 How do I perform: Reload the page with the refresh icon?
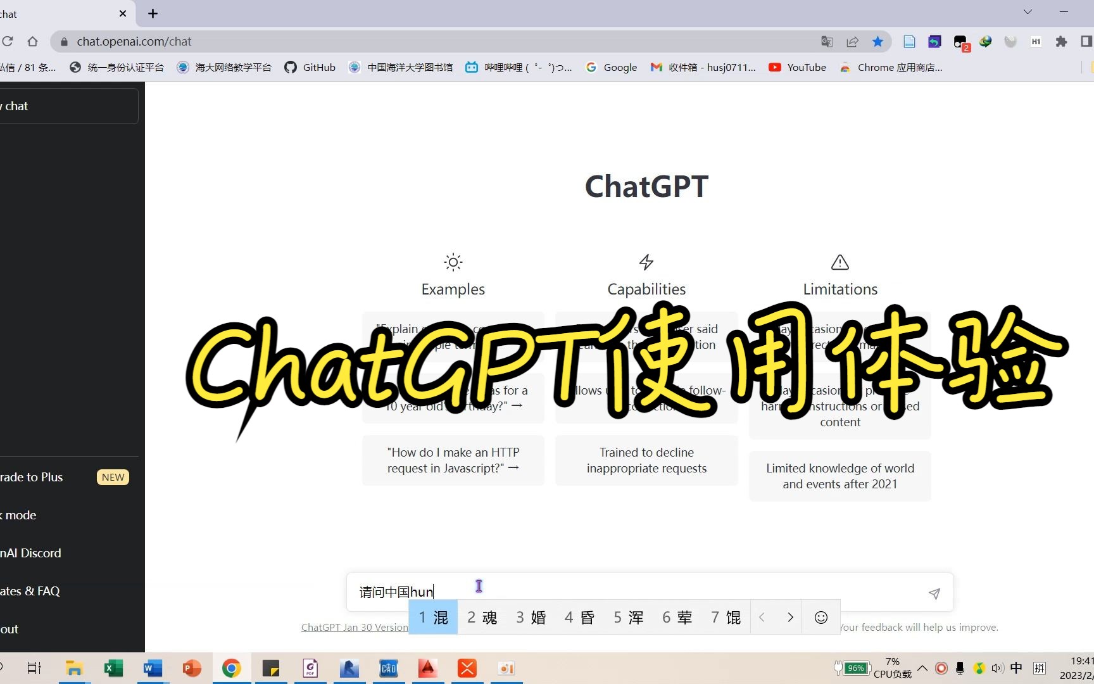(8, 42)
